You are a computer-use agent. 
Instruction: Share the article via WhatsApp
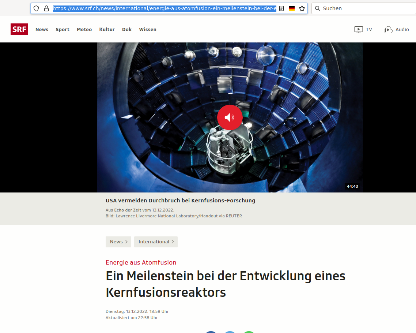(249, 332)
